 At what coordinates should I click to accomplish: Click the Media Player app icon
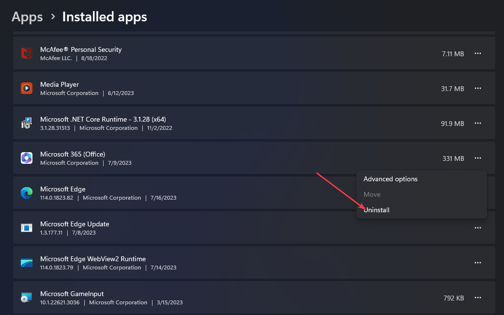coord(26,88)
